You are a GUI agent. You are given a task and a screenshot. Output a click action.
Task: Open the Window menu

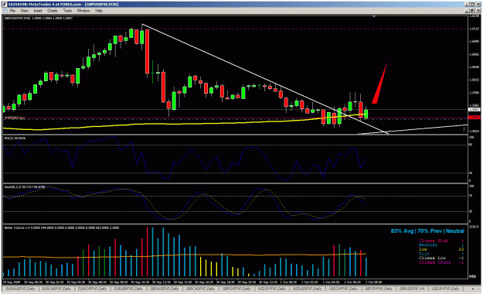coord(83,11)
